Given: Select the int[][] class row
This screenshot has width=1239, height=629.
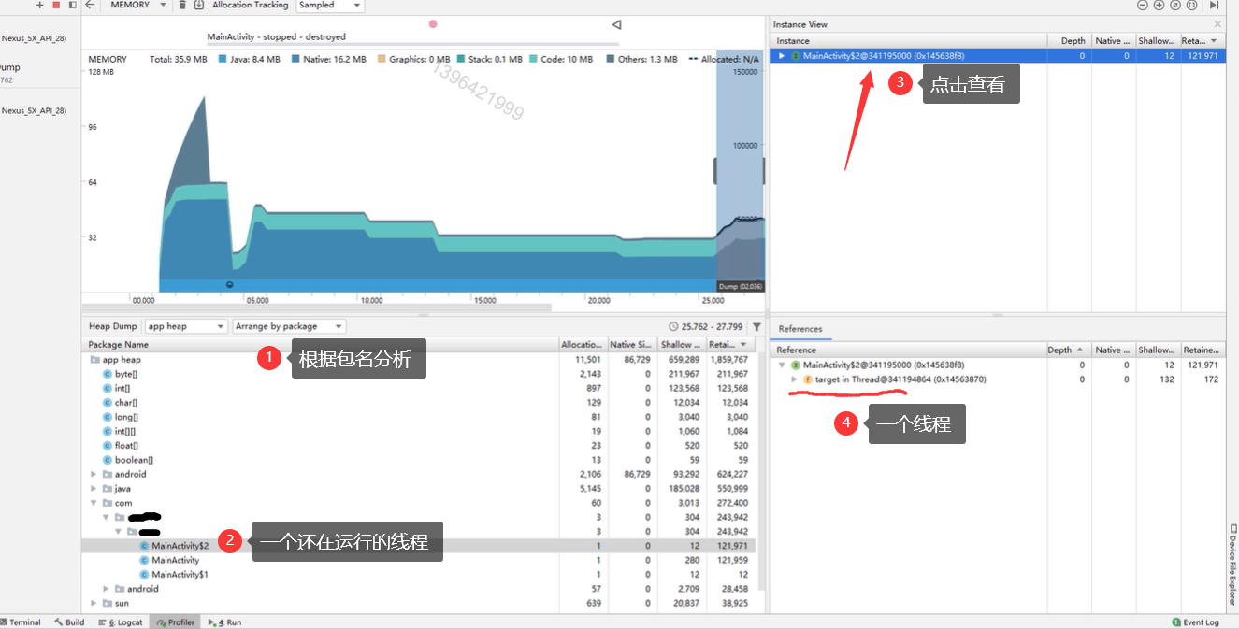Looking at the screenshot, I should point(418,431).
